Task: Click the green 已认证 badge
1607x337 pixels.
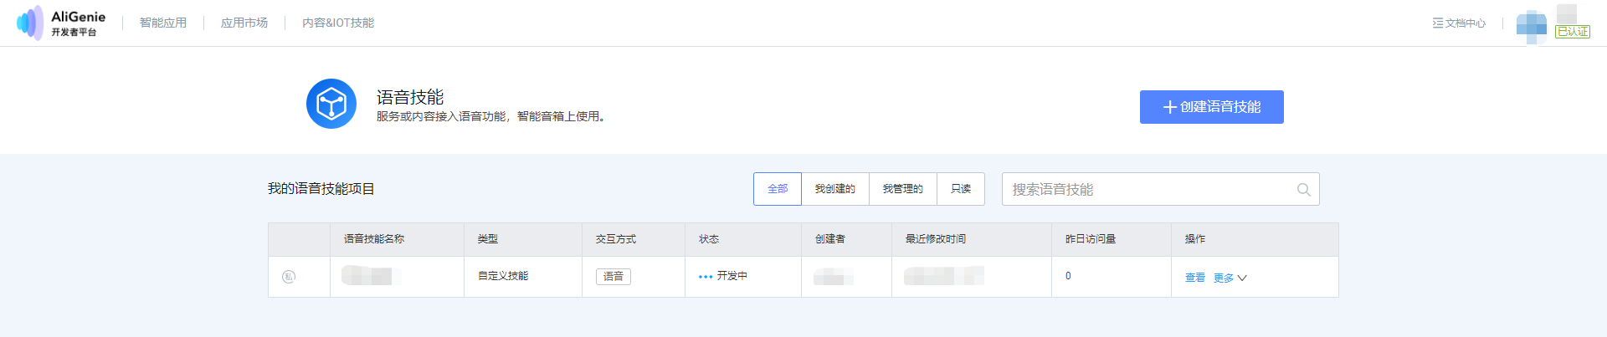Action: point(1572,32)
